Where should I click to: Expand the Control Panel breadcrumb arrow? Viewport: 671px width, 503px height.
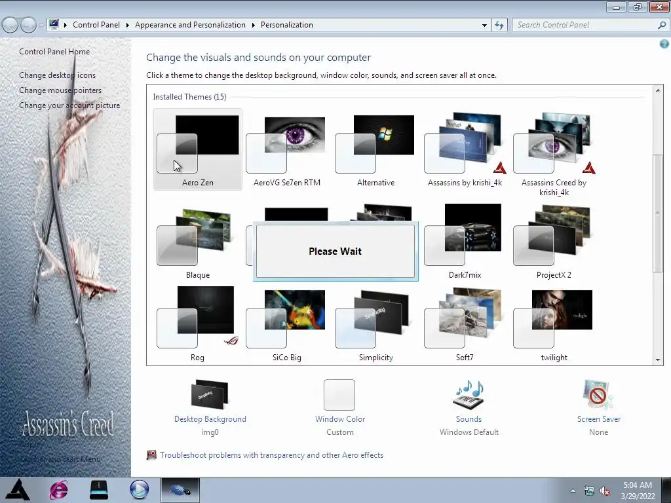[x=128, y=26]
